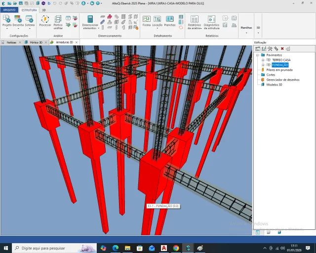Open Pórtico unifilar tool
Screen dimensions: 316x253
(58, 22)
